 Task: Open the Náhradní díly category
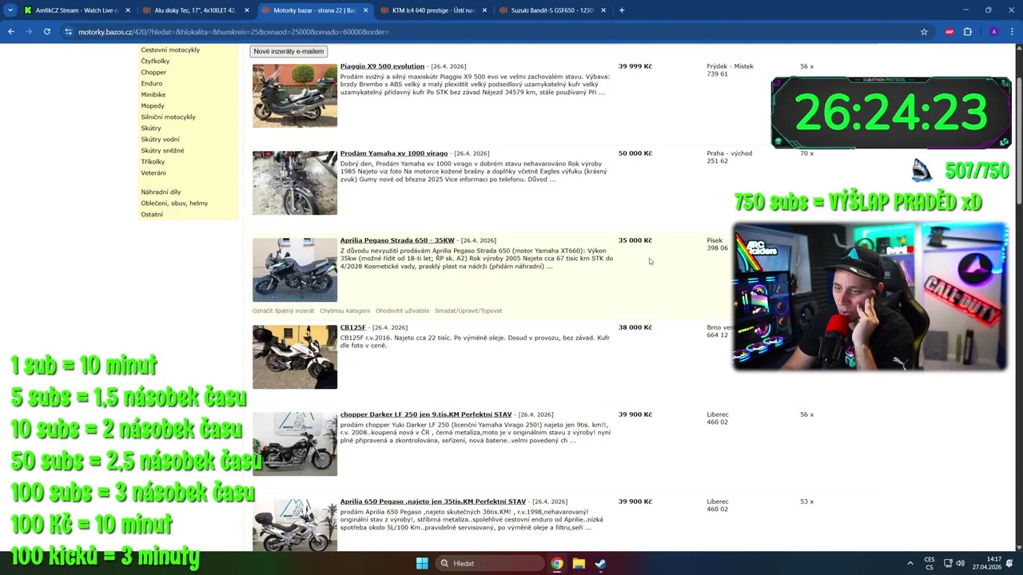click(x=161, y=192)
